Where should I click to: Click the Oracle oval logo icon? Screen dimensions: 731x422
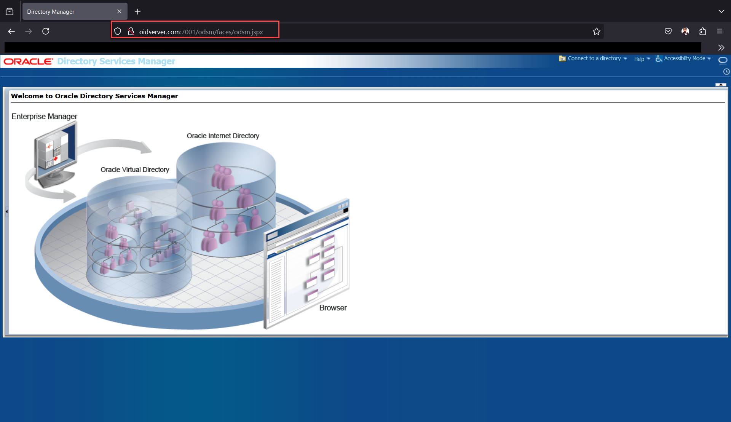(723, 60)
